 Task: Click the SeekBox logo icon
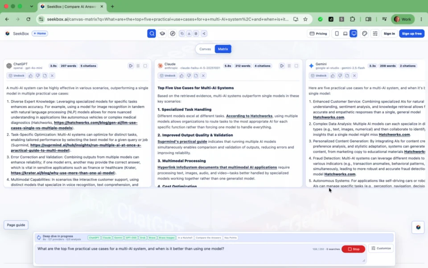8,33
